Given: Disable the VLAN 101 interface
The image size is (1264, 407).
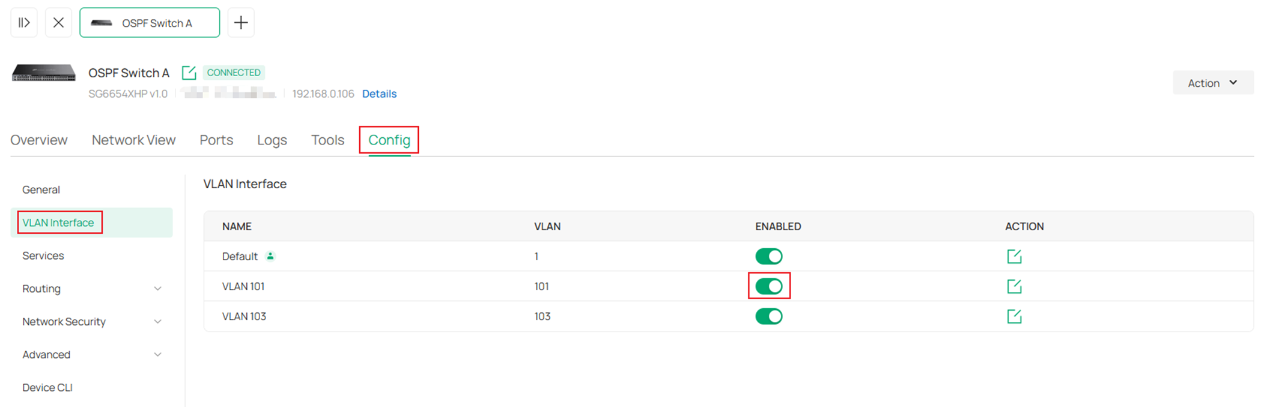Looking at the screenshot, I should [x=770, y=286].
